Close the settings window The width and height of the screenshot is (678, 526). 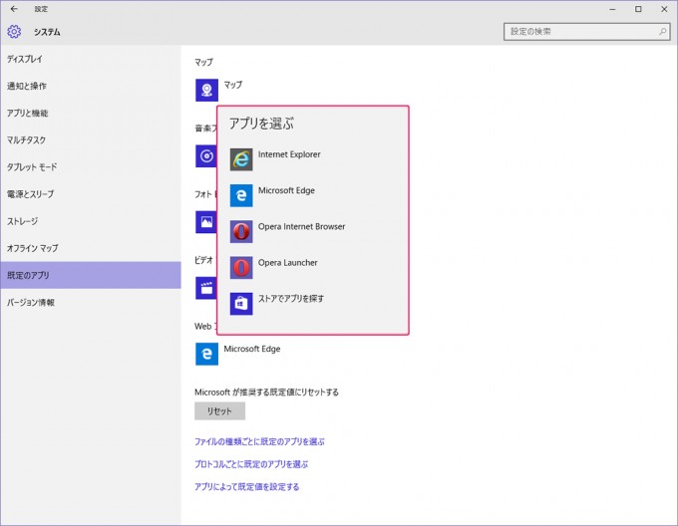click(x=664, y=9)
